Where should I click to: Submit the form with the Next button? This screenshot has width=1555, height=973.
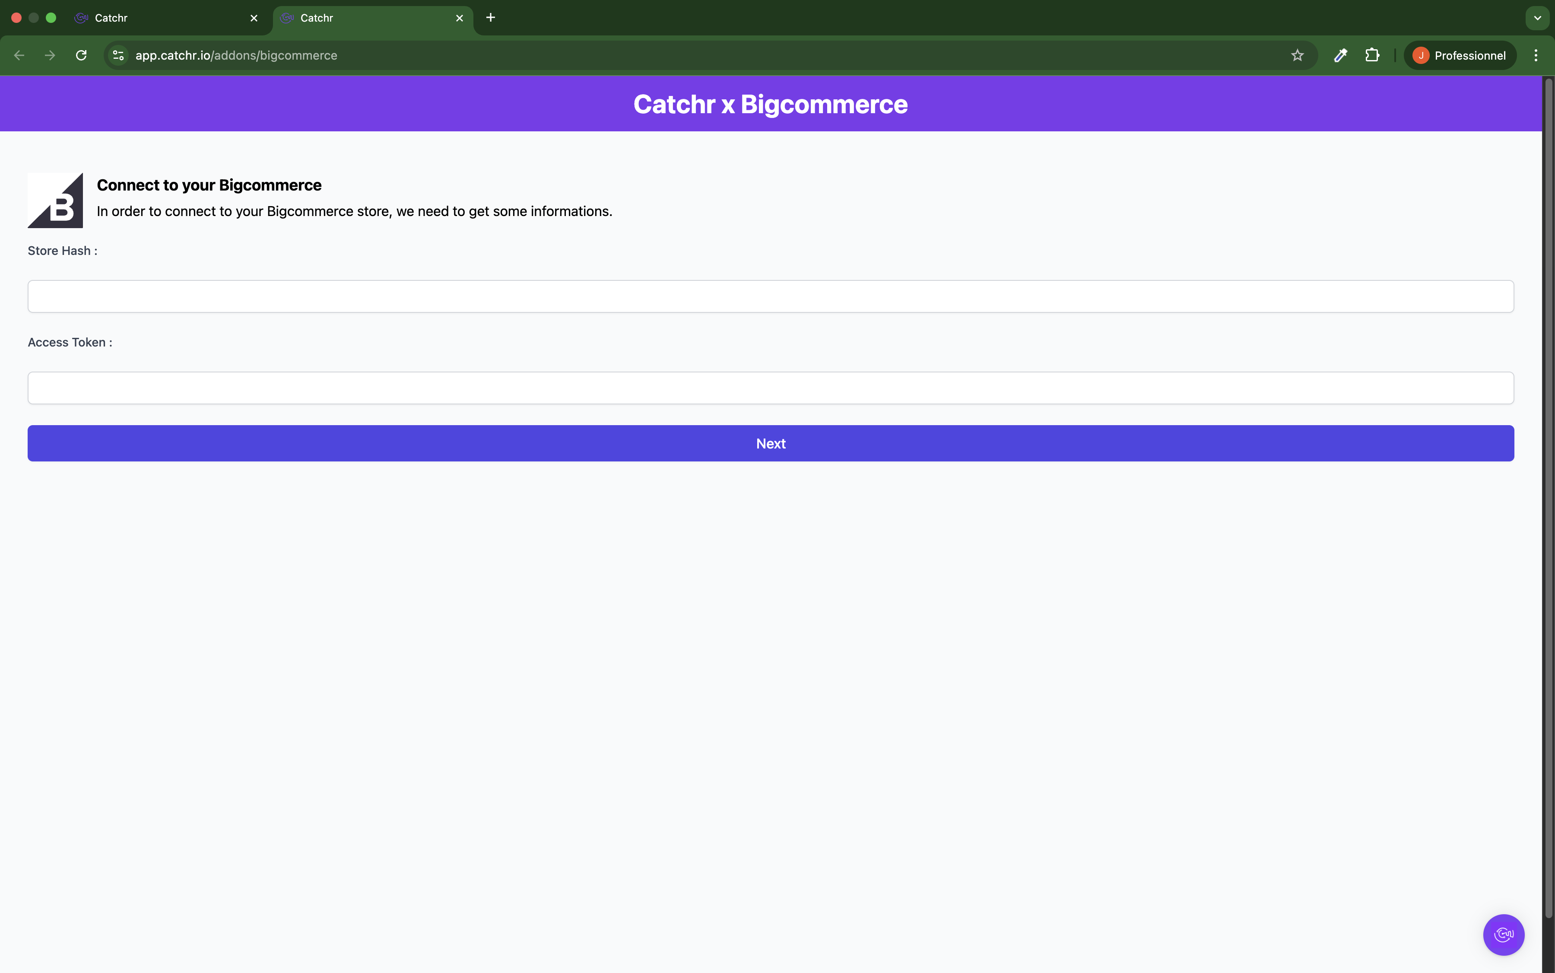(x=770, y=443)
